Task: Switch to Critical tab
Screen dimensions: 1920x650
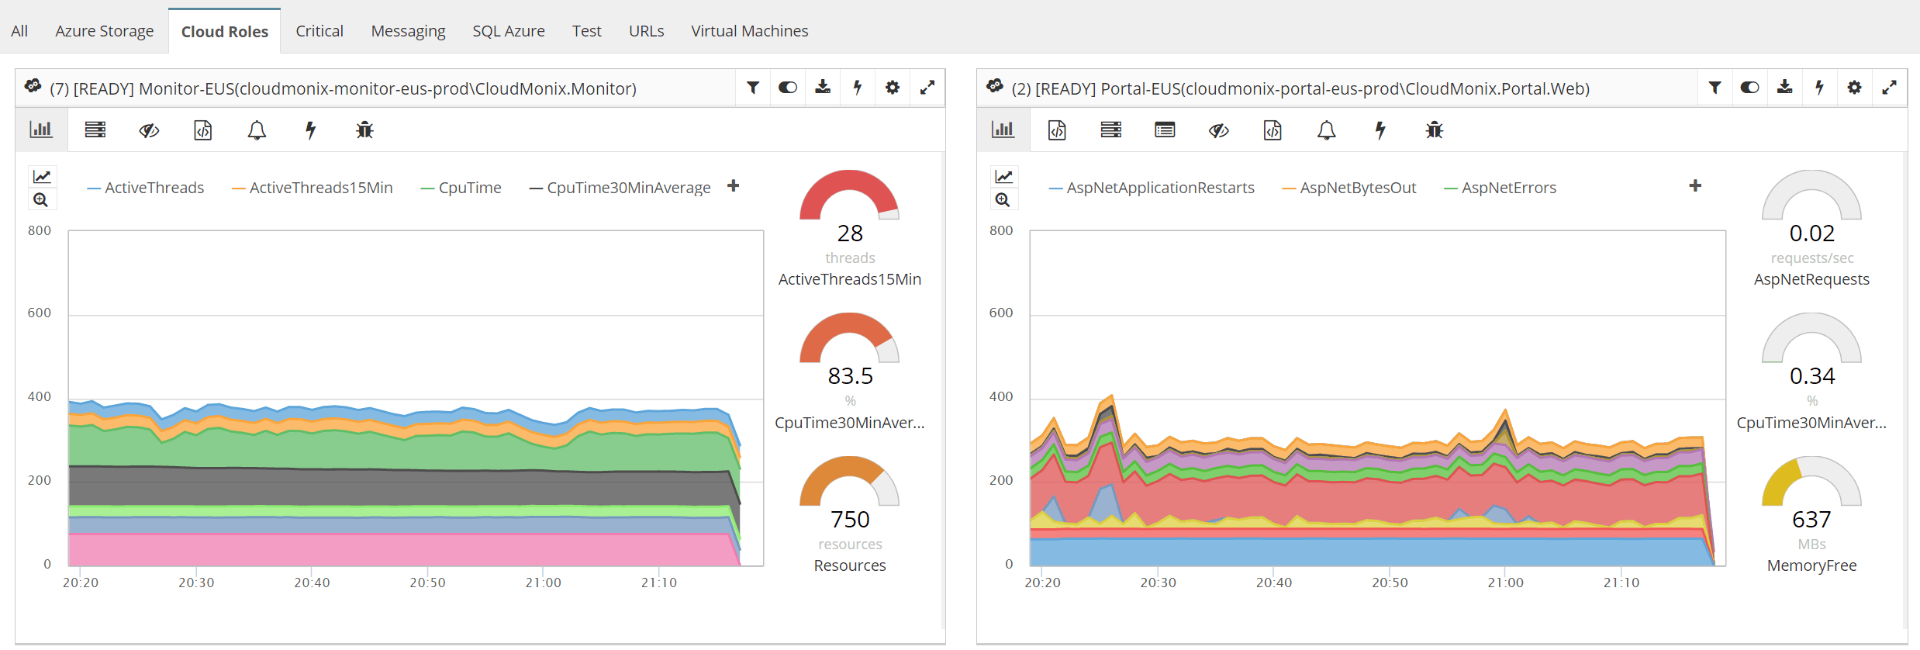Action: (319, 31)
